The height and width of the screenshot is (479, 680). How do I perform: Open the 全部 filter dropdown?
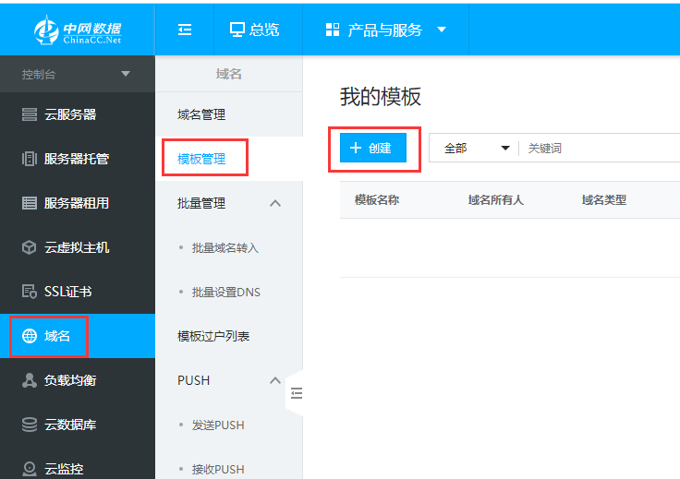click(476, 148)
